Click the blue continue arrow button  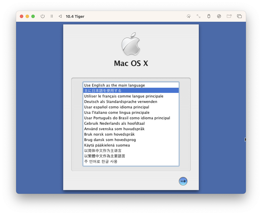pyautogui.click(x=183, y=181)
